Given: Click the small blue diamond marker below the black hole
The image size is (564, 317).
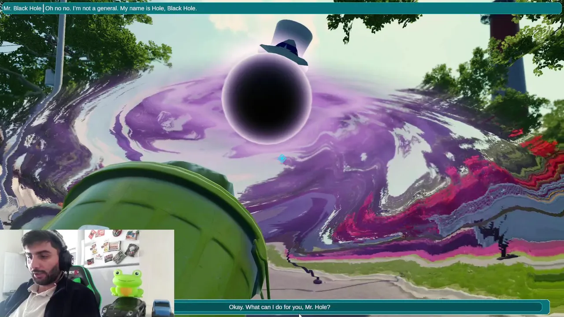Looking at the screenshot, I should click(x=282, y=158).
